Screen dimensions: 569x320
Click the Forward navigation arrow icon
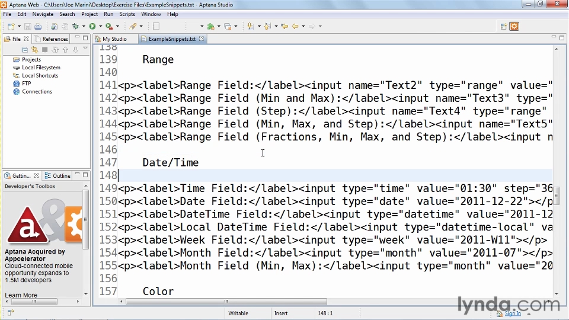(x=312, y=26)
